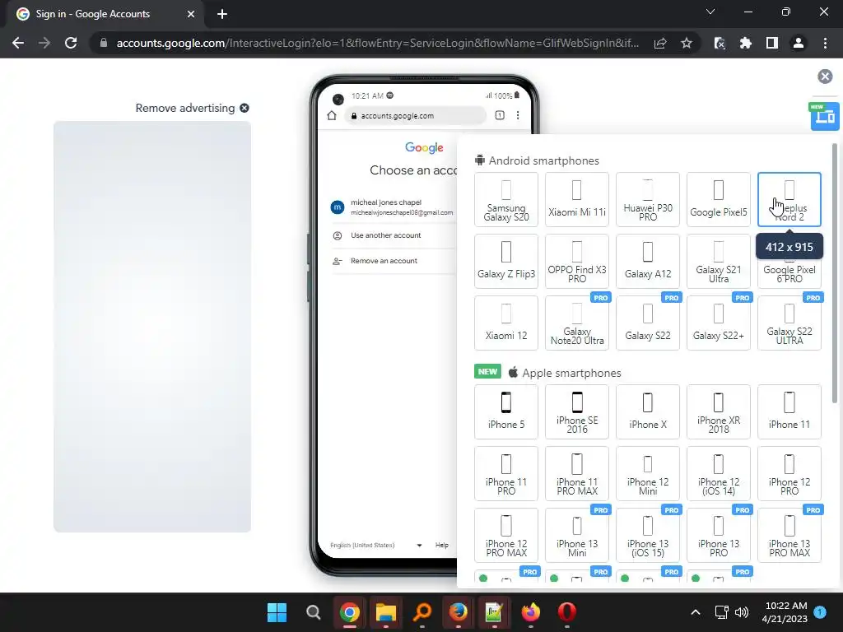Choose the iPhone 13 (iOS 15) device

click(x=648, y=535)
